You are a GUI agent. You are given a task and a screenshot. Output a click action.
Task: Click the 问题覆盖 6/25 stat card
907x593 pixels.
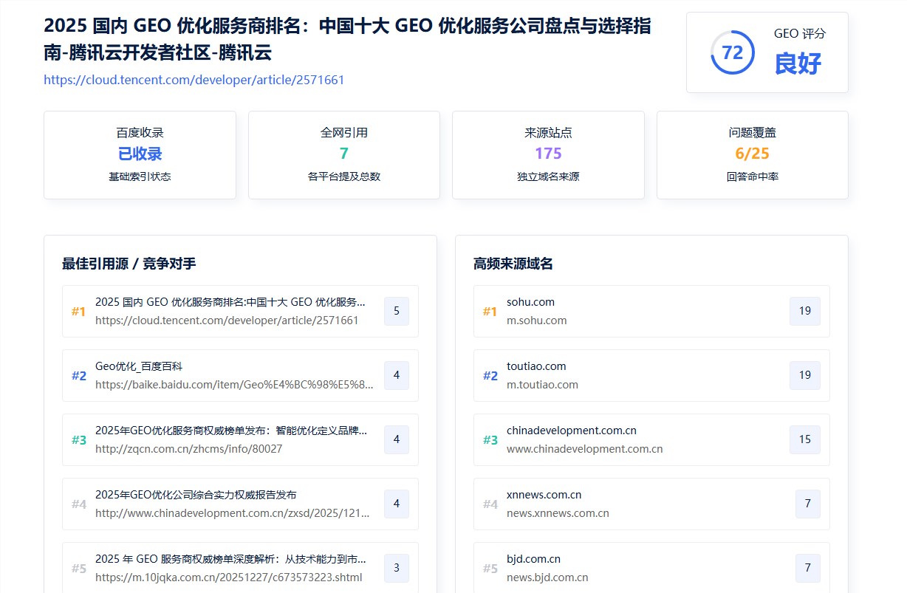752,155
